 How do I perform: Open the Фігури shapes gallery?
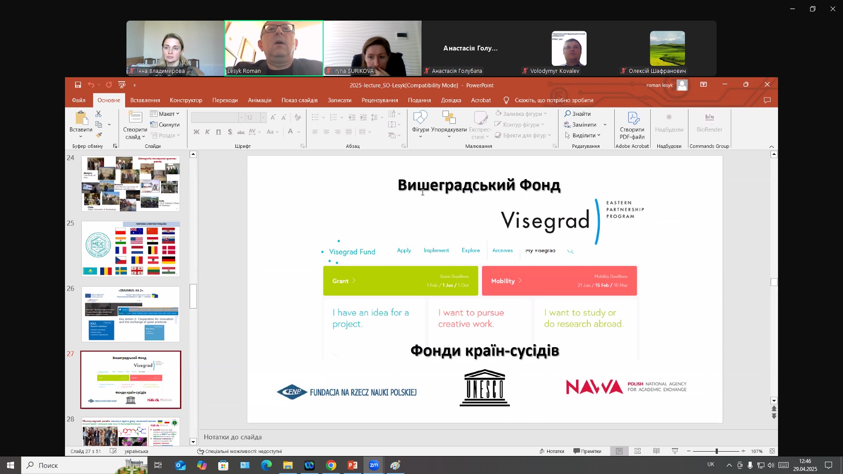pyautogui.click(x=420, y=125)
